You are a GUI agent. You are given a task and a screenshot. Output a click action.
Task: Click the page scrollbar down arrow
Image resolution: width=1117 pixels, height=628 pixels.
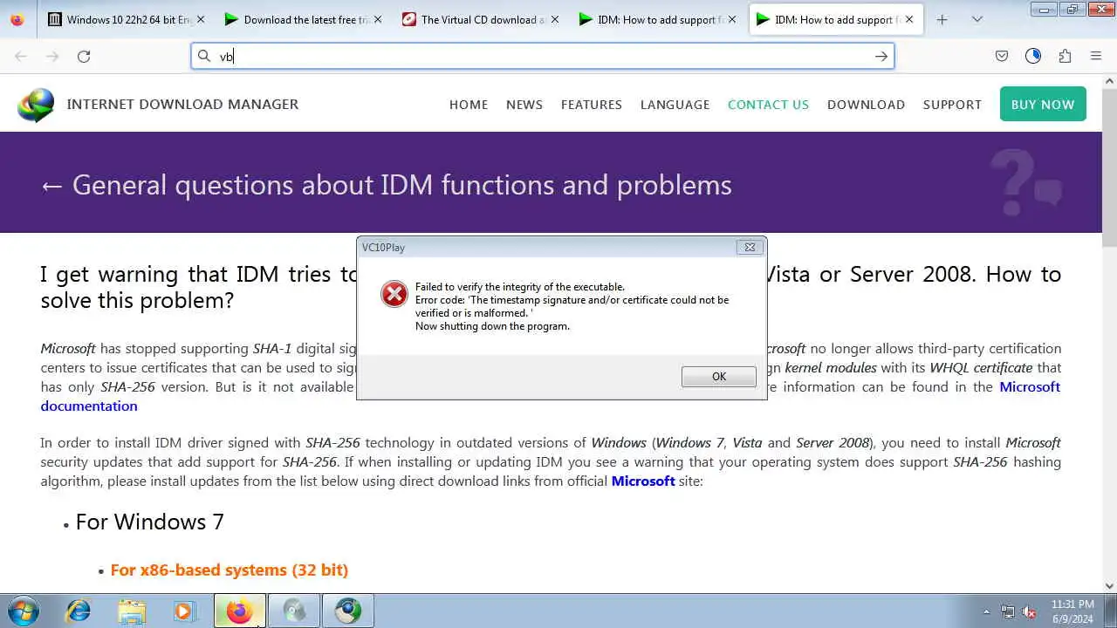click(x=1109, y=586)
